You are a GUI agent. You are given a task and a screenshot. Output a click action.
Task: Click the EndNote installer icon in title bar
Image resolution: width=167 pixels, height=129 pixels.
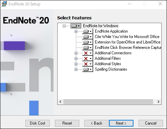(4, 4)
